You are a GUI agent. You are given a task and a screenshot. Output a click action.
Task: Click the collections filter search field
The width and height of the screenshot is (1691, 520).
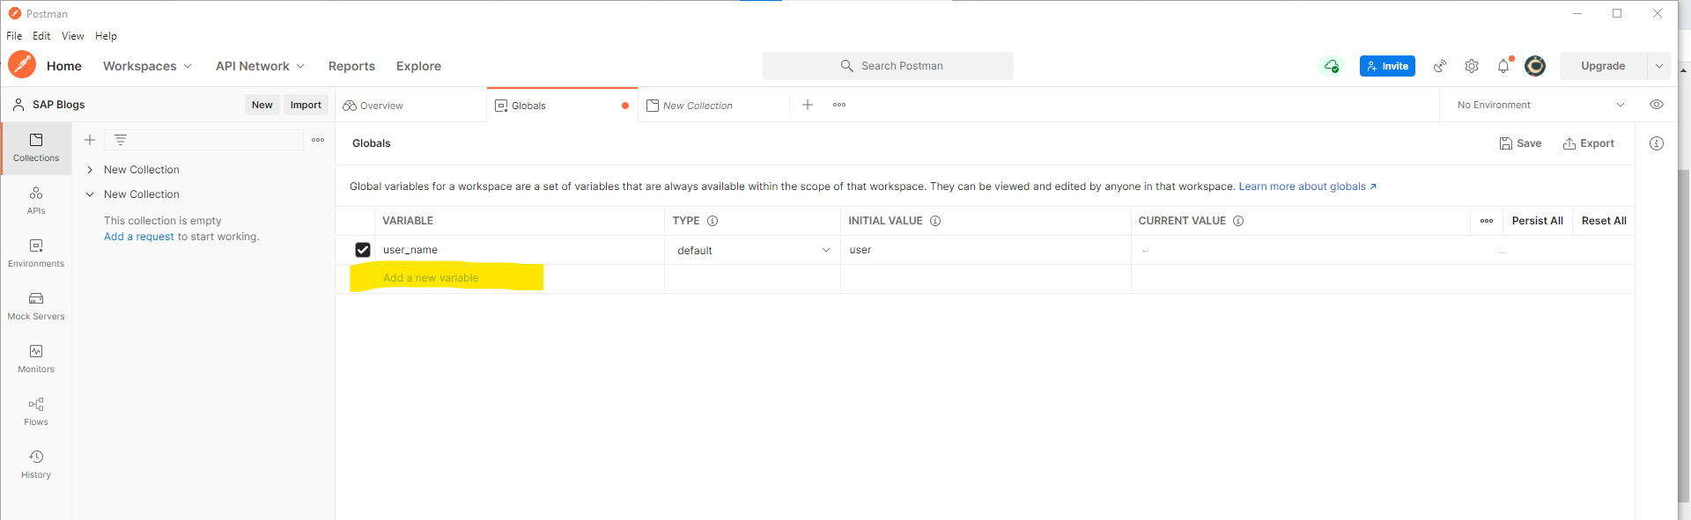pos(204,140)
